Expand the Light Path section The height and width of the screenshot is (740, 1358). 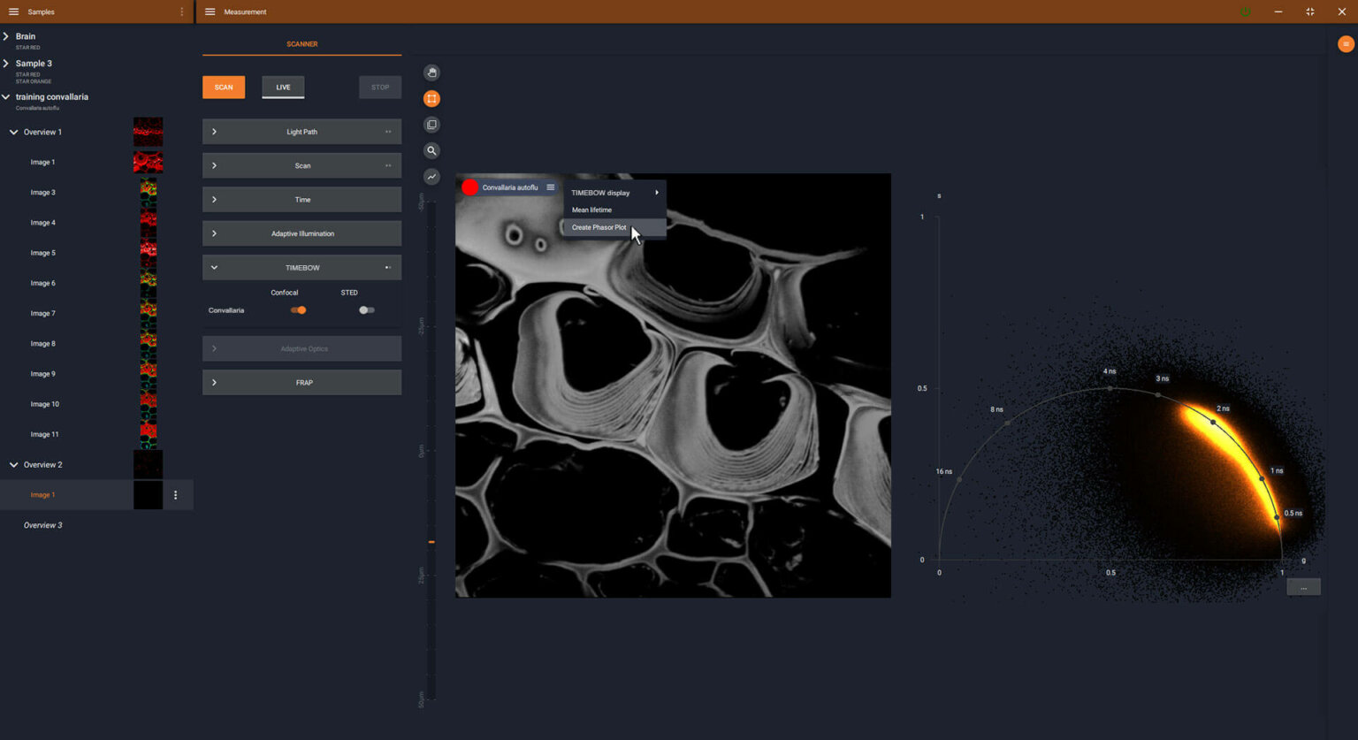pyautogui.click(x=214, y=132)
